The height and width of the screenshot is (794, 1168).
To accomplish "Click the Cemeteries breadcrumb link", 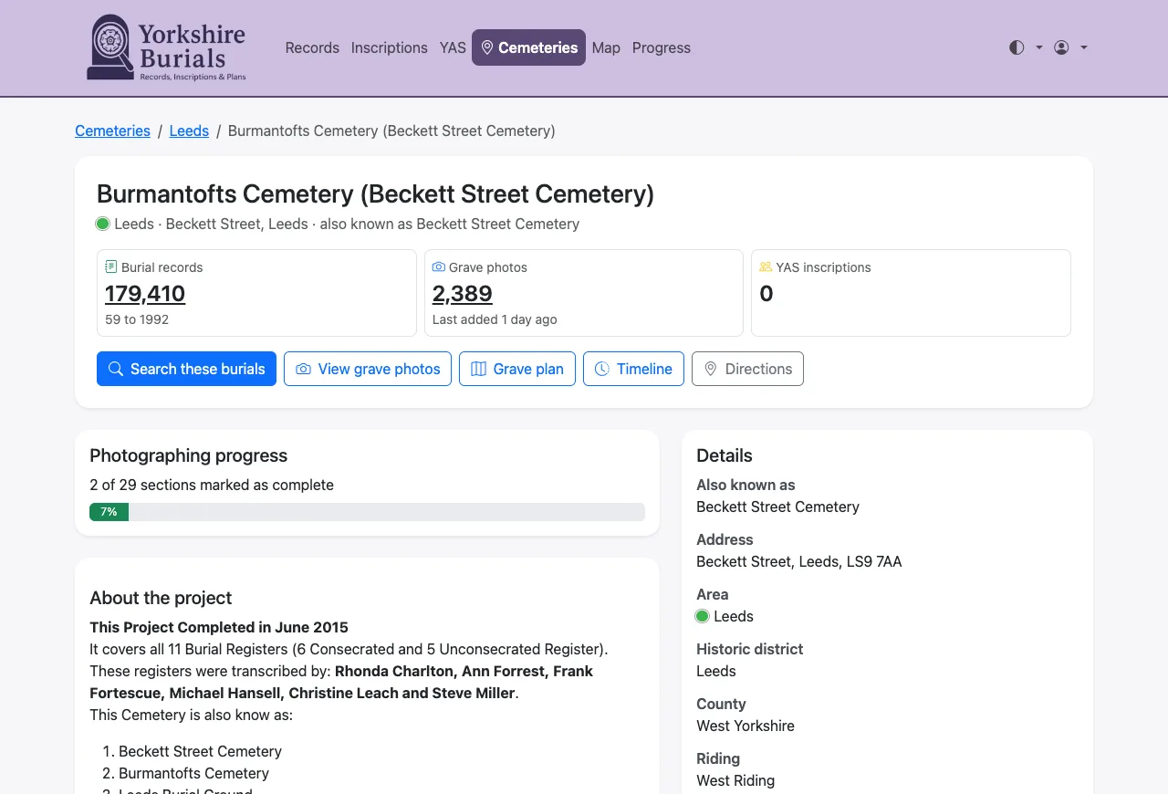I will click(113, 131).
